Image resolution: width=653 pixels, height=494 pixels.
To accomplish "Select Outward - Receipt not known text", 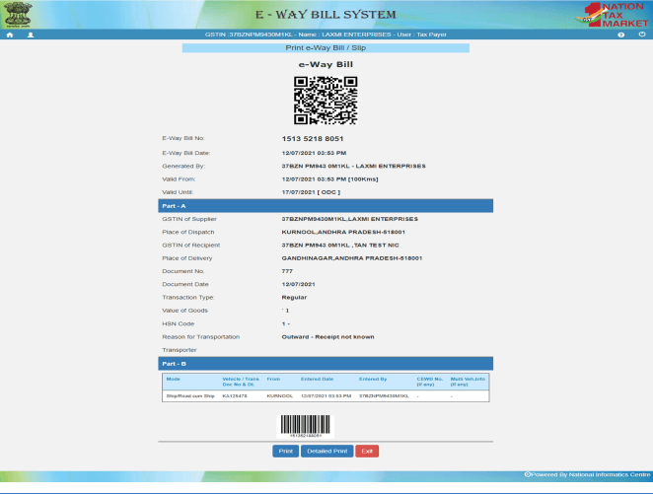I will [327, 337].
